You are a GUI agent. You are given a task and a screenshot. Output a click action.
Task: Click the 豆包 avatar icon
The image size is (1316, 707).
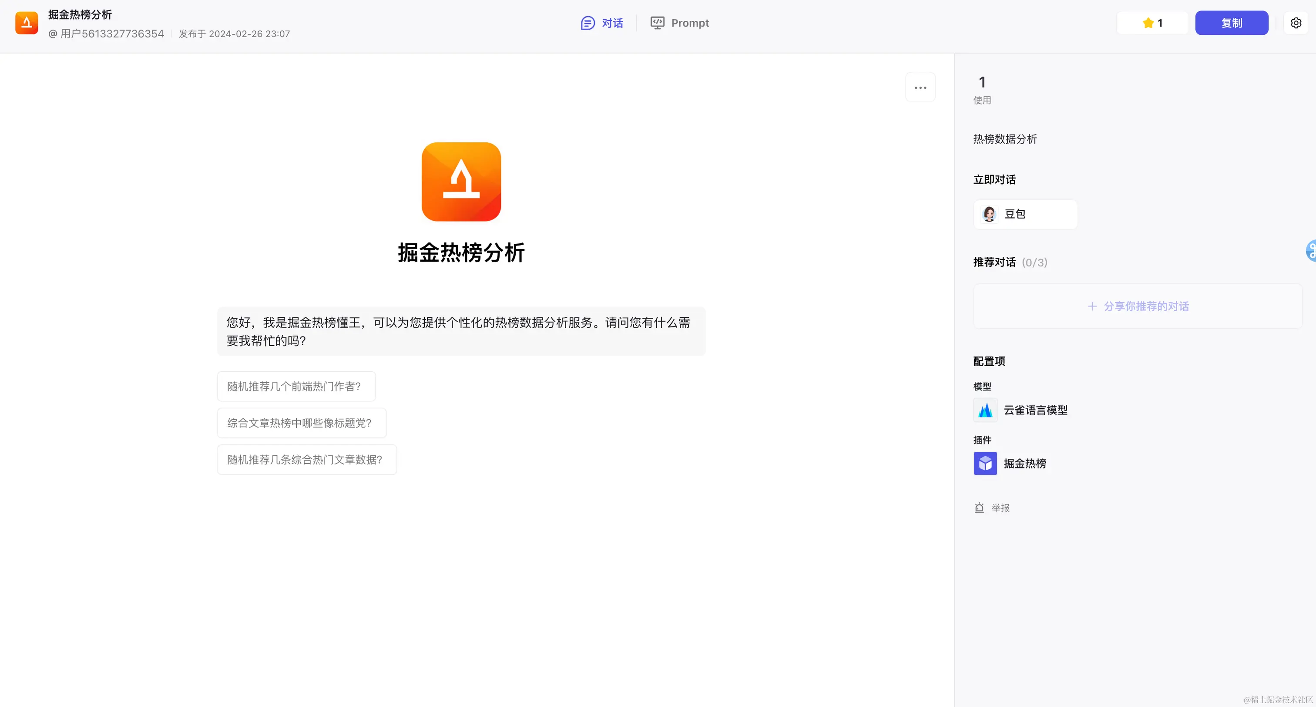[989, 214]
